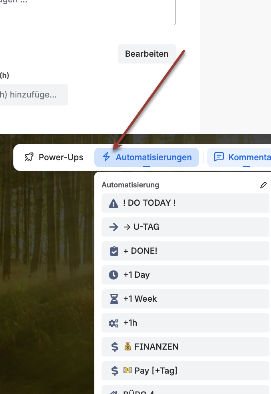Click the Automatisierungen lightning bolt icon
This screenshot has width=271, height=394.
(x=106, y=157)
